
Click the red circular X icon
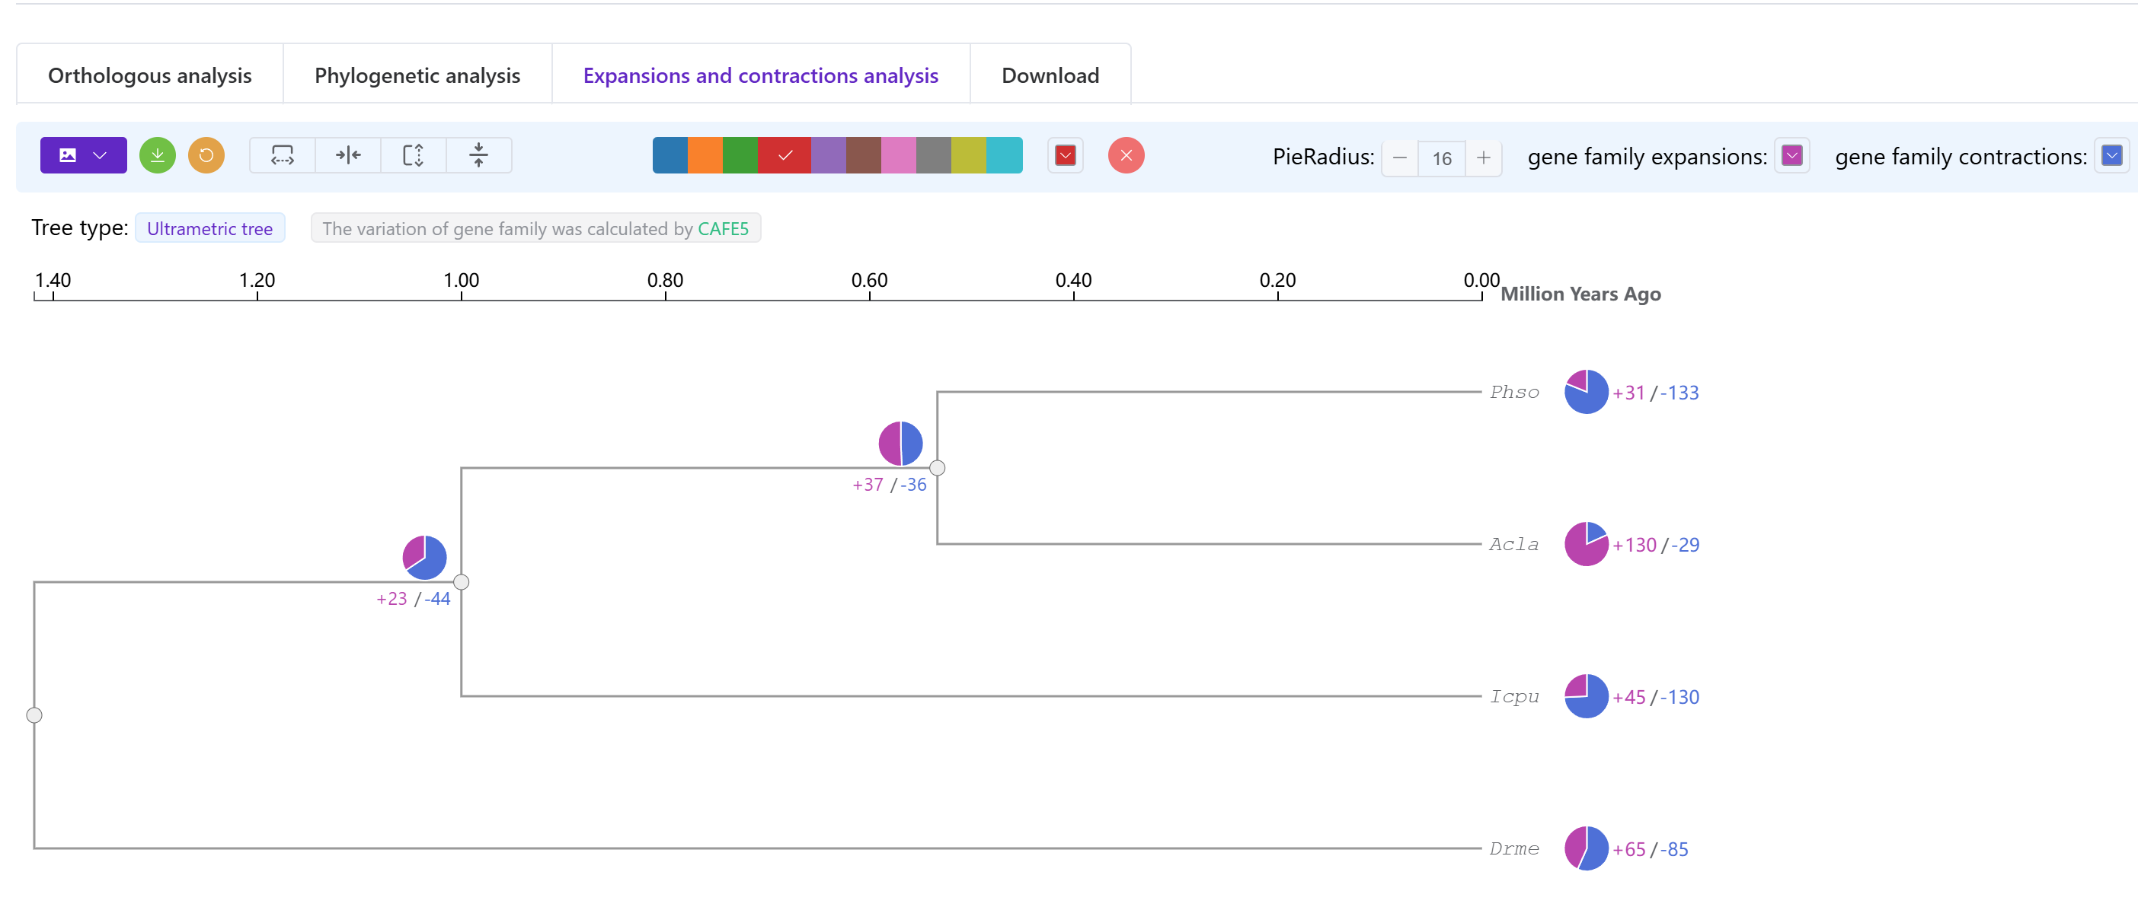(1126, 155)
